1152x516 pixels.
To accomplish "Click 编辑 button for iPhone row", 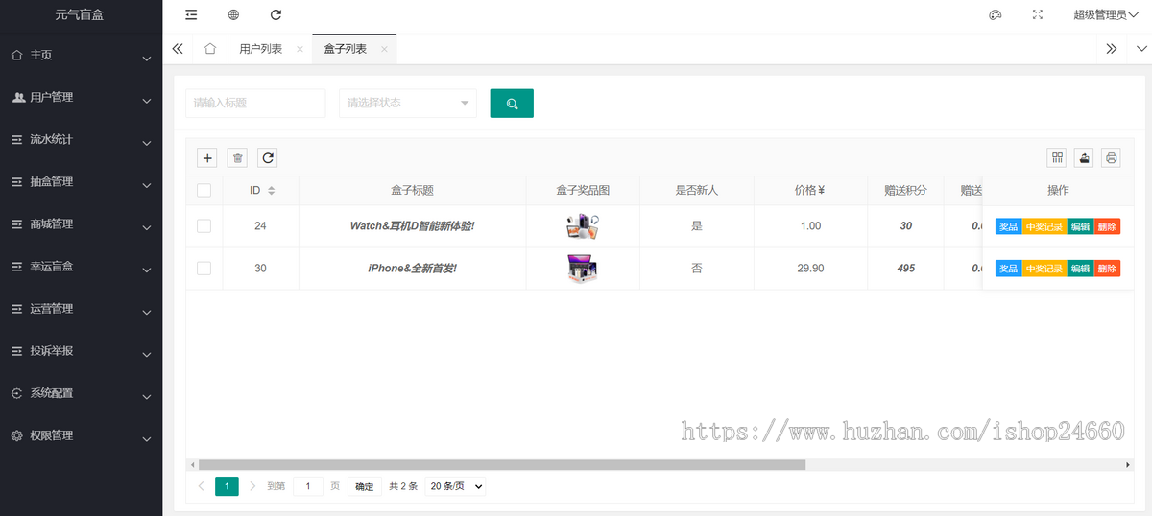I will pos(1080,269).
